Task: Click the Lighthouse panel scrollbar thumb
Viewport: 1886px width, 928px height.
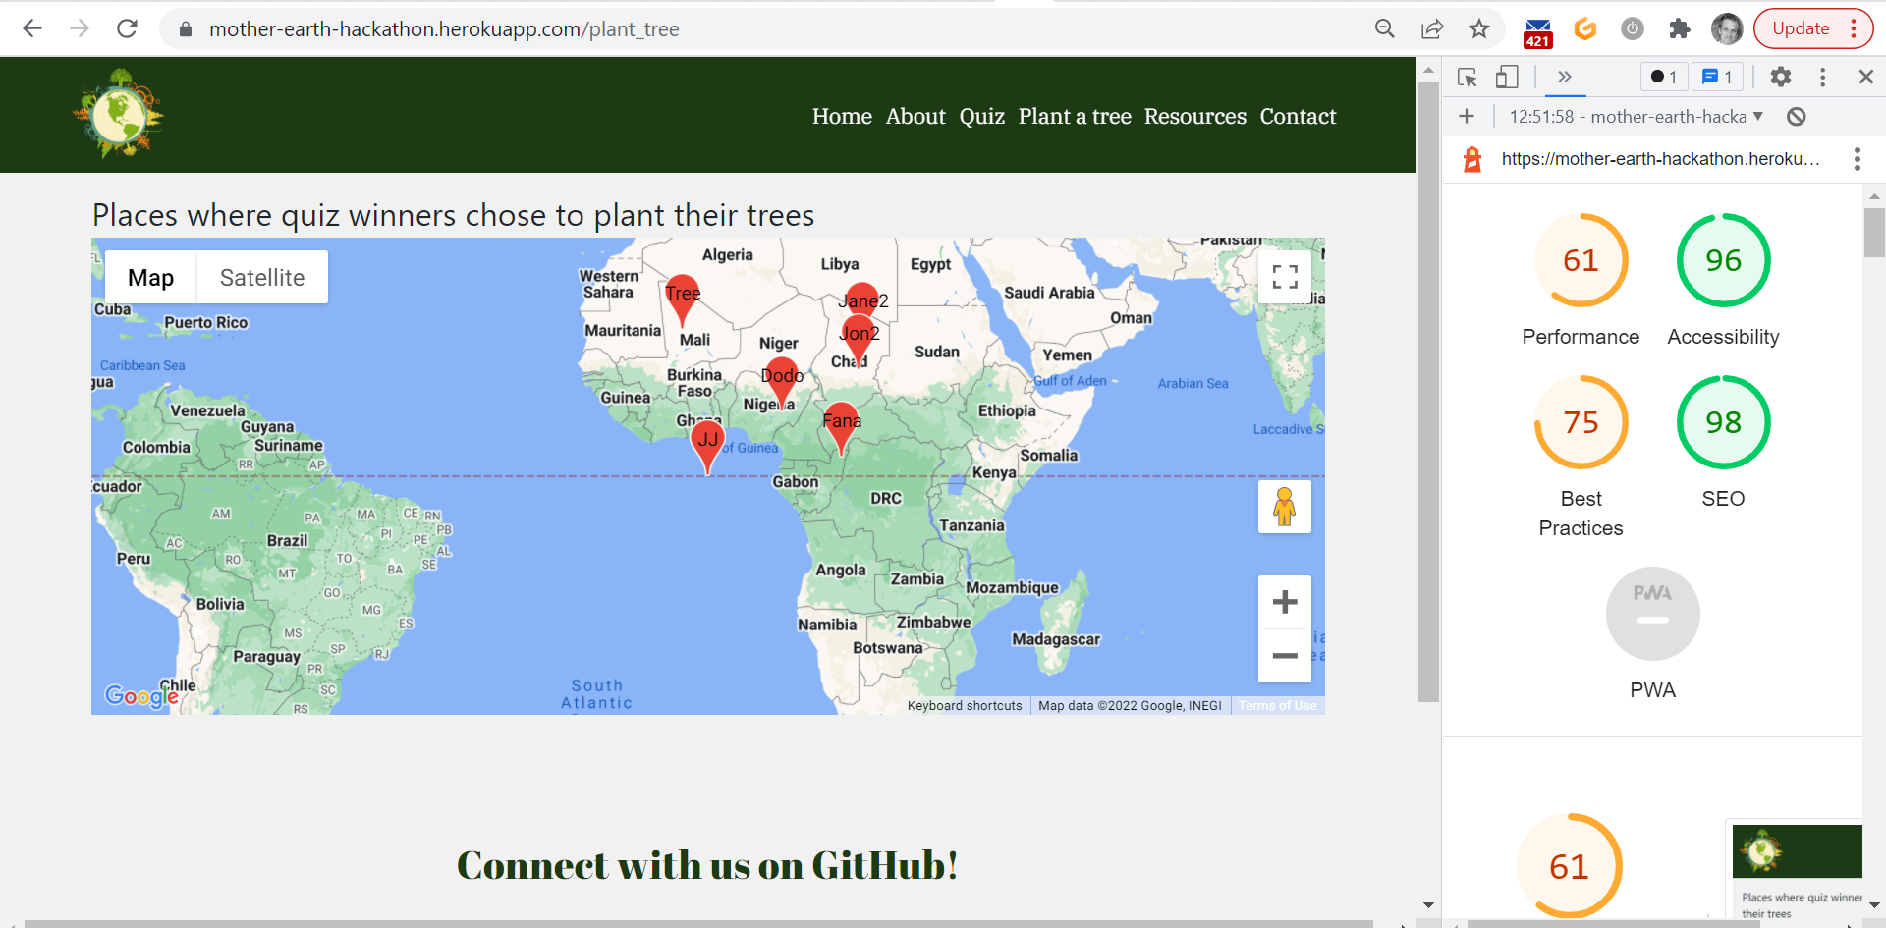Action: tap(1874, 233)
